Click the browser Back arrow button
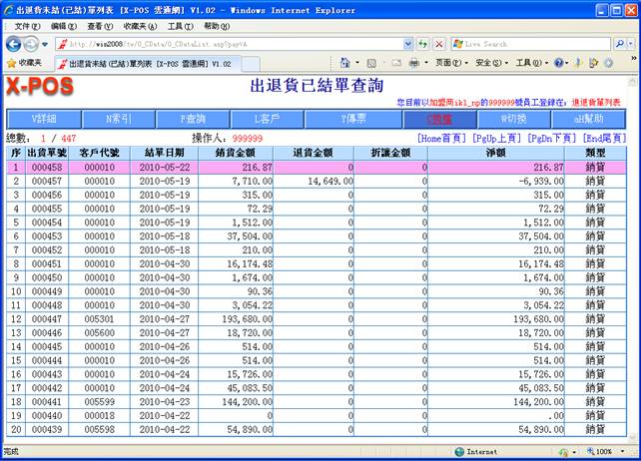This screenshot has height=461, width=641. coord(15,44)
